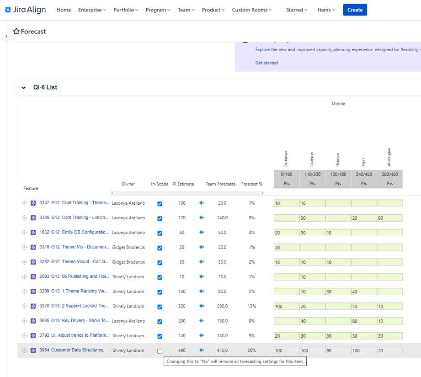This screenshot has height=377, width=421.
Task: Open the Program dropdown menu
Action: [158, 10]
